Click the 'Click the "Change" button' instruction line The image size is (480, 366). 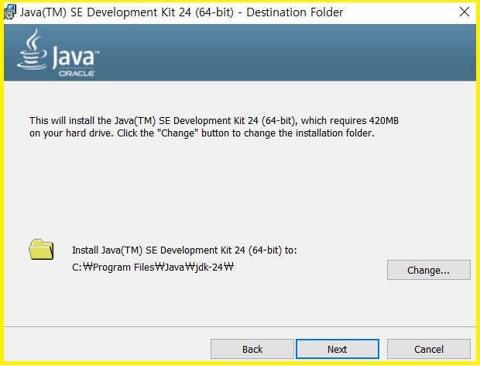[x=202, y=133]
